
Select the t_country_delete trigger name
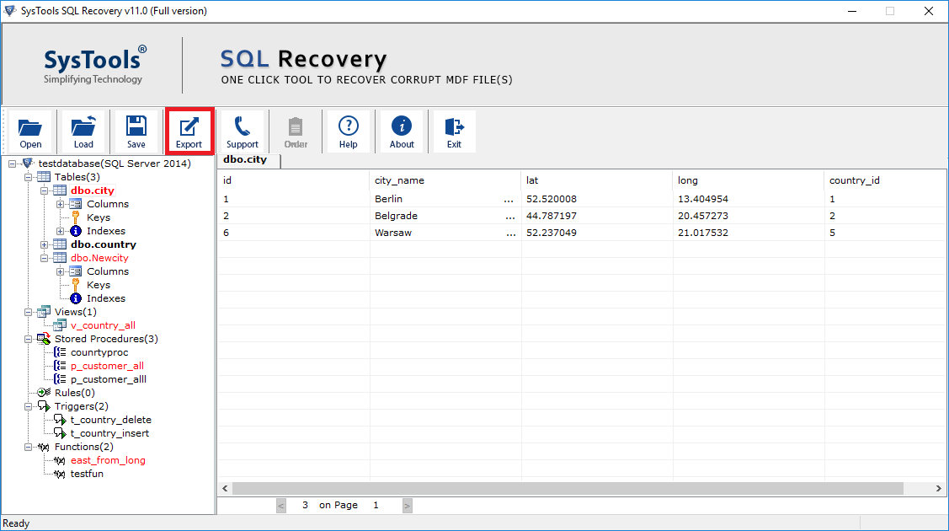[x=111, y=420]
